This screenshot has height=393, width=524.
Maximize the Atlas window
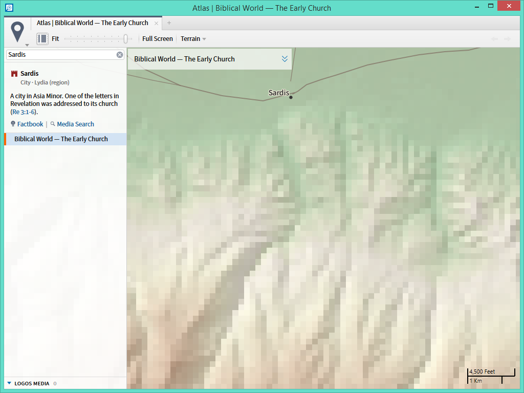pyautogui.click(x=491, y=6)
